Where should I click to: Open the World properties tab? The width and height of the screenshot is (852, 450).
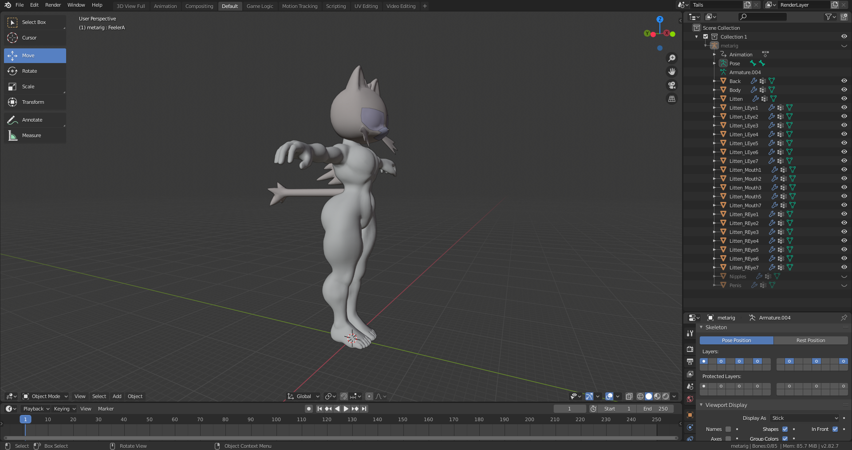coord(690,399)
